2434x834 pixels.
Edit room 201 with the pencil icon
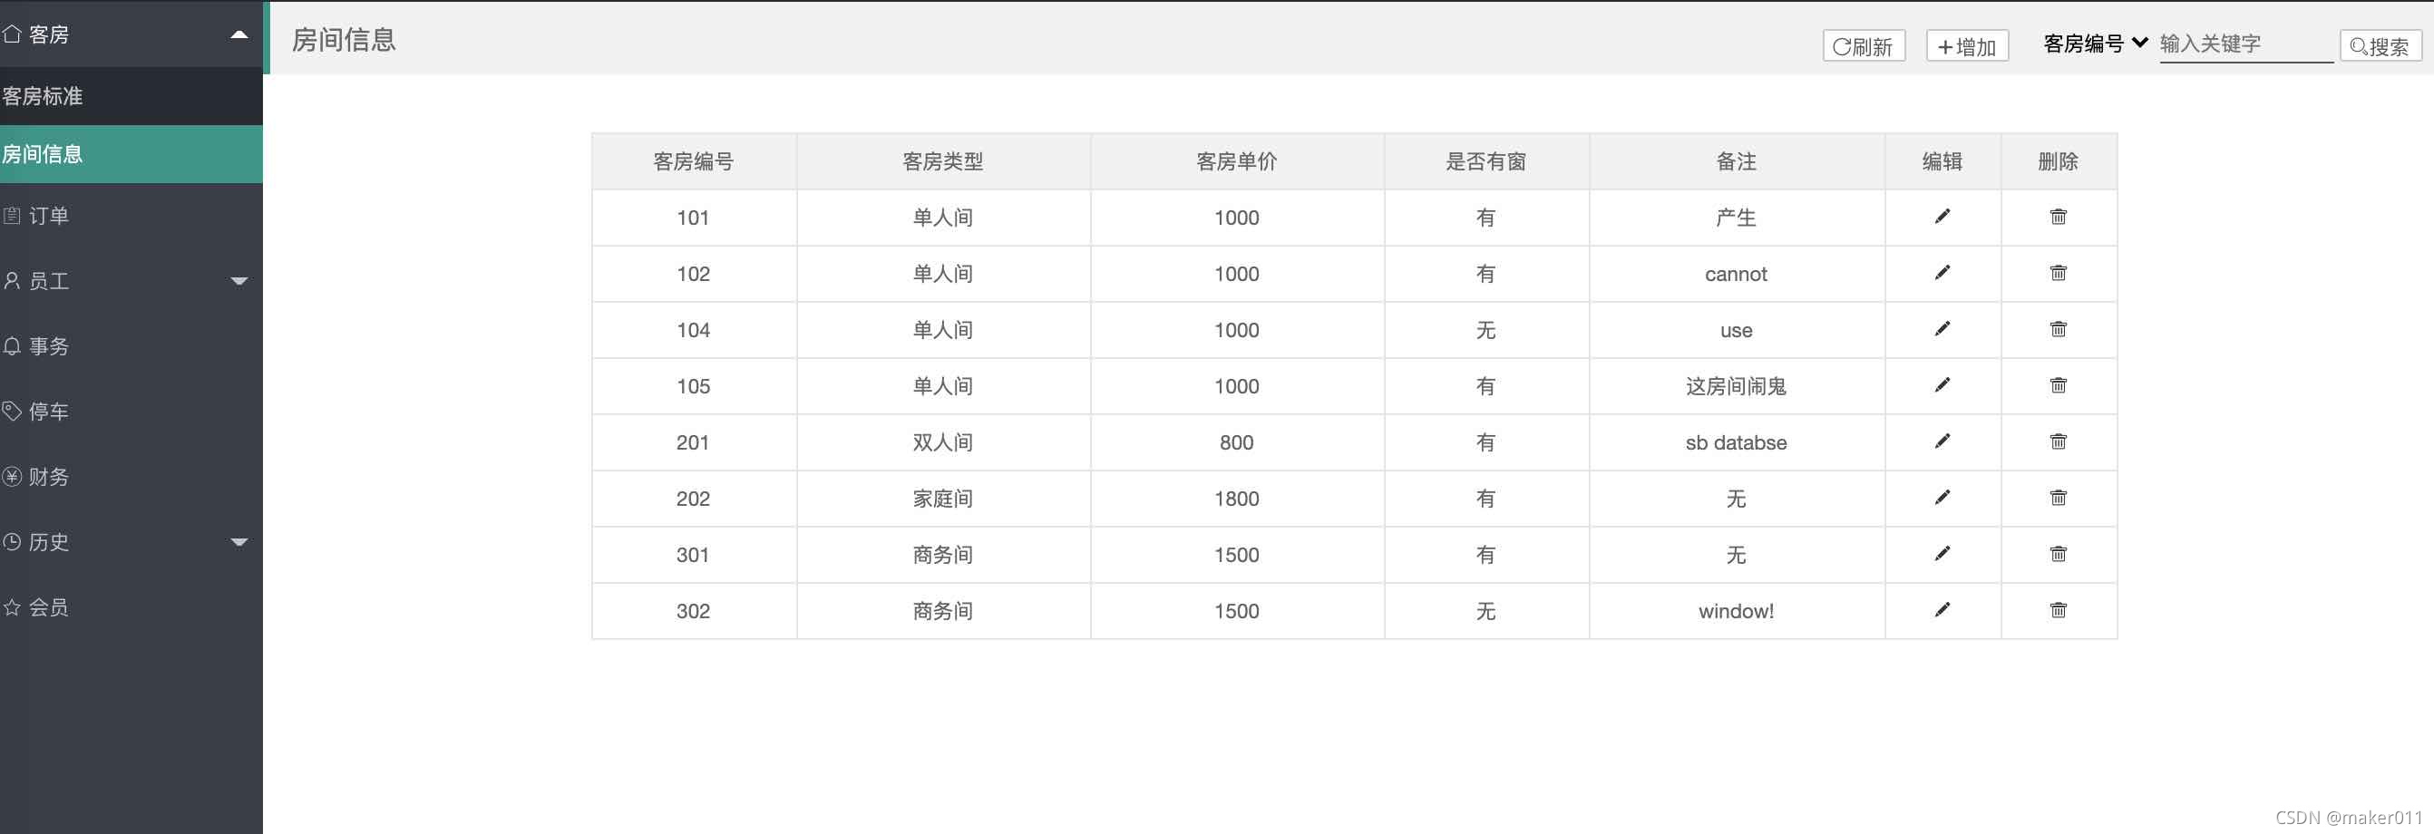point(1942,441)
